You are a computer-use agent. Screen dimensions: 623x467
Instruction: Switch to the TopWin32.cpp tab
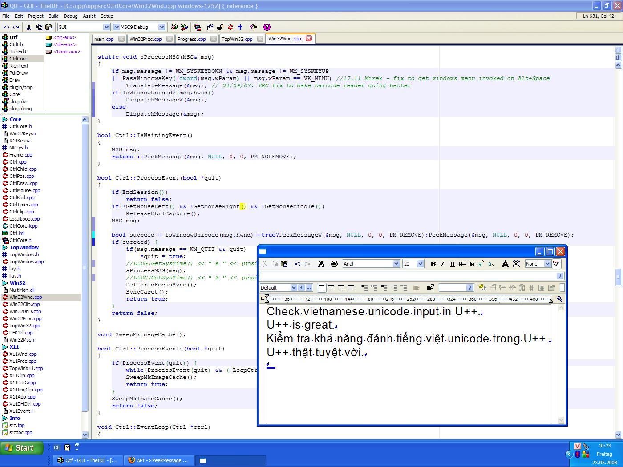pos(237,39)
